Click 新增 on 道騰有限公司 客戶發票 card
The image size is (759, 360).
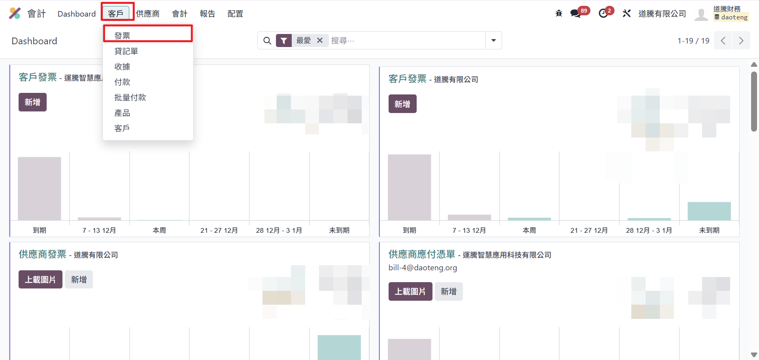[x=402, y=104]
